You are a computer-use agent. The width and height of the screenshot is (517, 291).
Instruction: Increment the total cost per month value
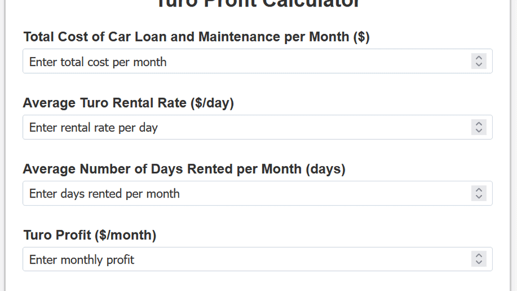coord(478,58)
